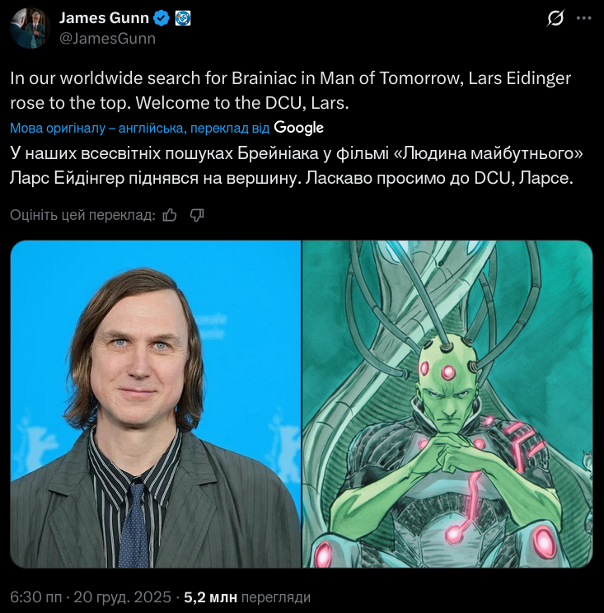Click the '6:30 пп' post time

pos(36,597)
